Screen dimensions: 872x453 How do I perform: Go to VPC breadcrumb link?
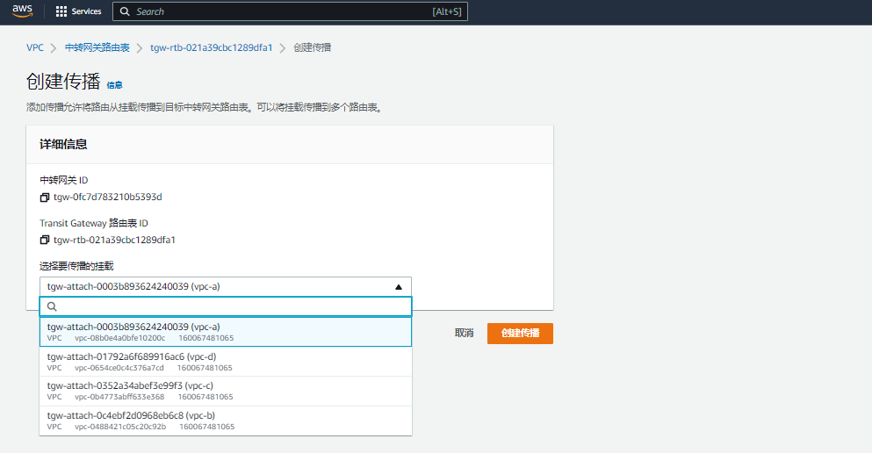34,47
